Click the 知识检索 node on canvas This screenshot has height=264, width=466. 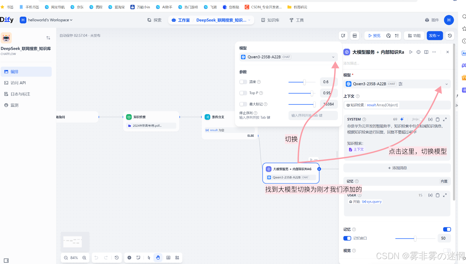click(151, 121)
